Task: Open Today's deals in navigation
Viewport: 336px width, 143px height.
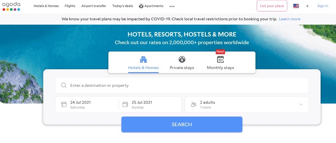Action: [x=122, y=6]
